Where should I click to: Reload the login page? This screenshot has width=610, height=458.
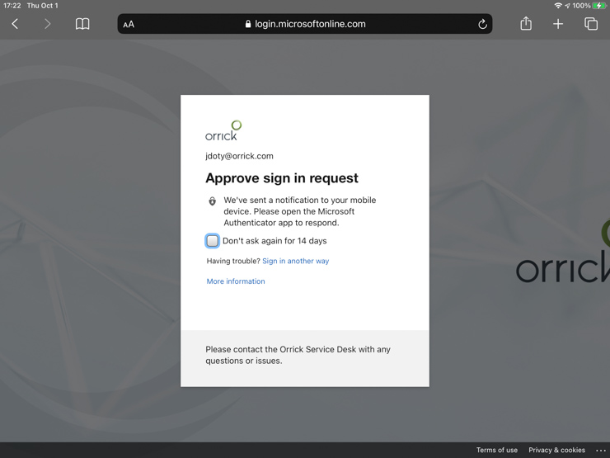pyautogui.click(x=482, y=24)
